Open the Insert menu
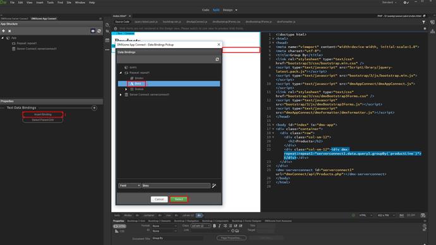436x245 pixels. point(40,3)
